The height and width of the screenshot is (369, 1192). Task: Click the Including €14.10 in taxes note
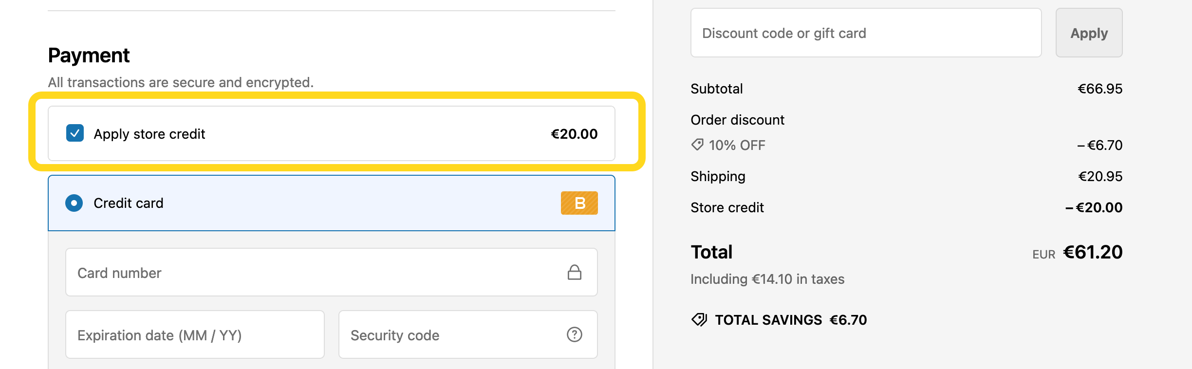767,279
